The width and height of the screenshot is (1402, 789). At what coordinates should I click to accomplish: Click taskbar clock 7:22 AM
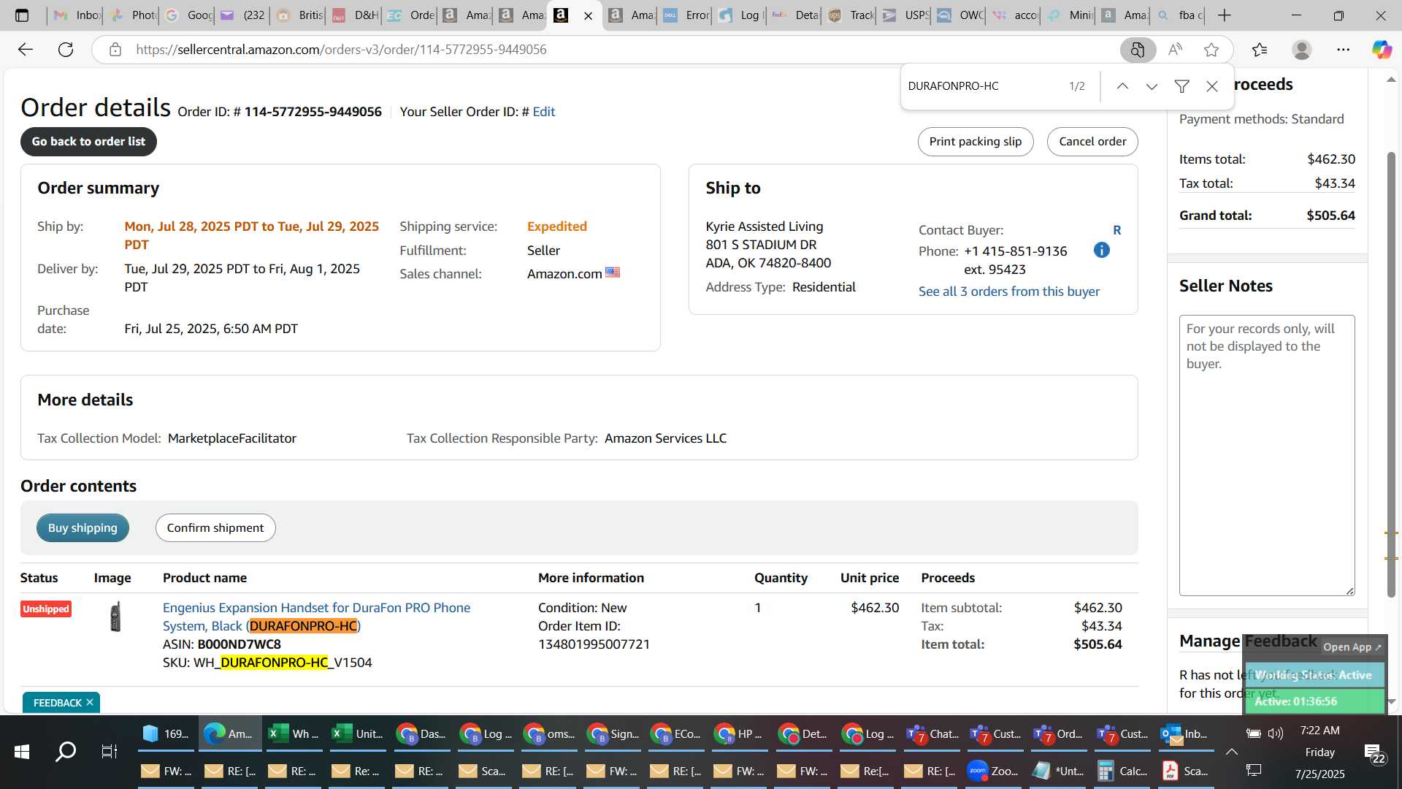coord(1319,731)
